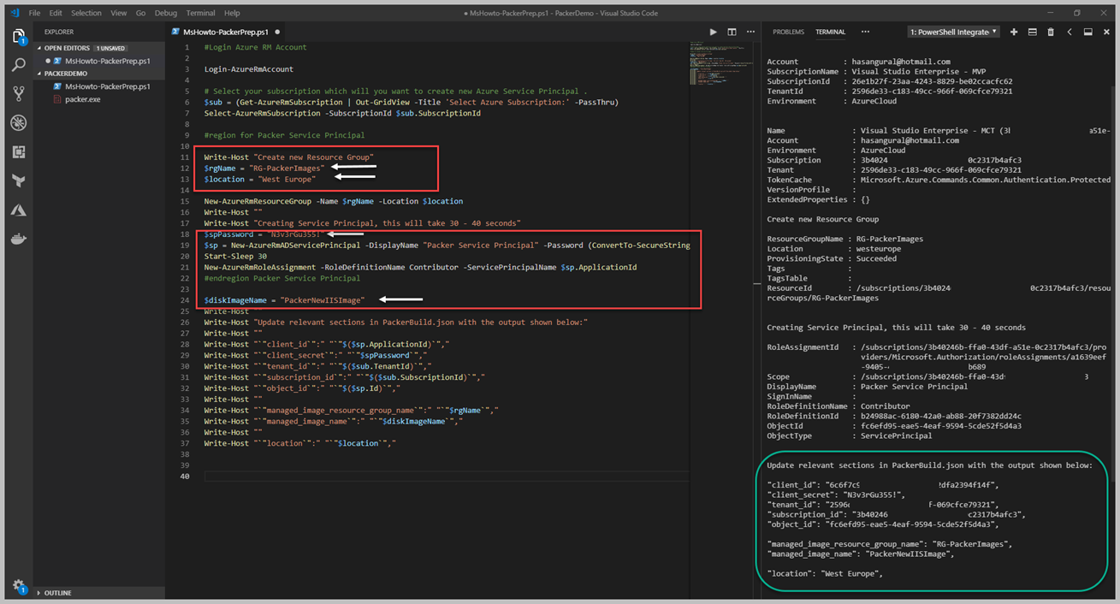Kill terminal with the trash icon

coord(1052,32)
